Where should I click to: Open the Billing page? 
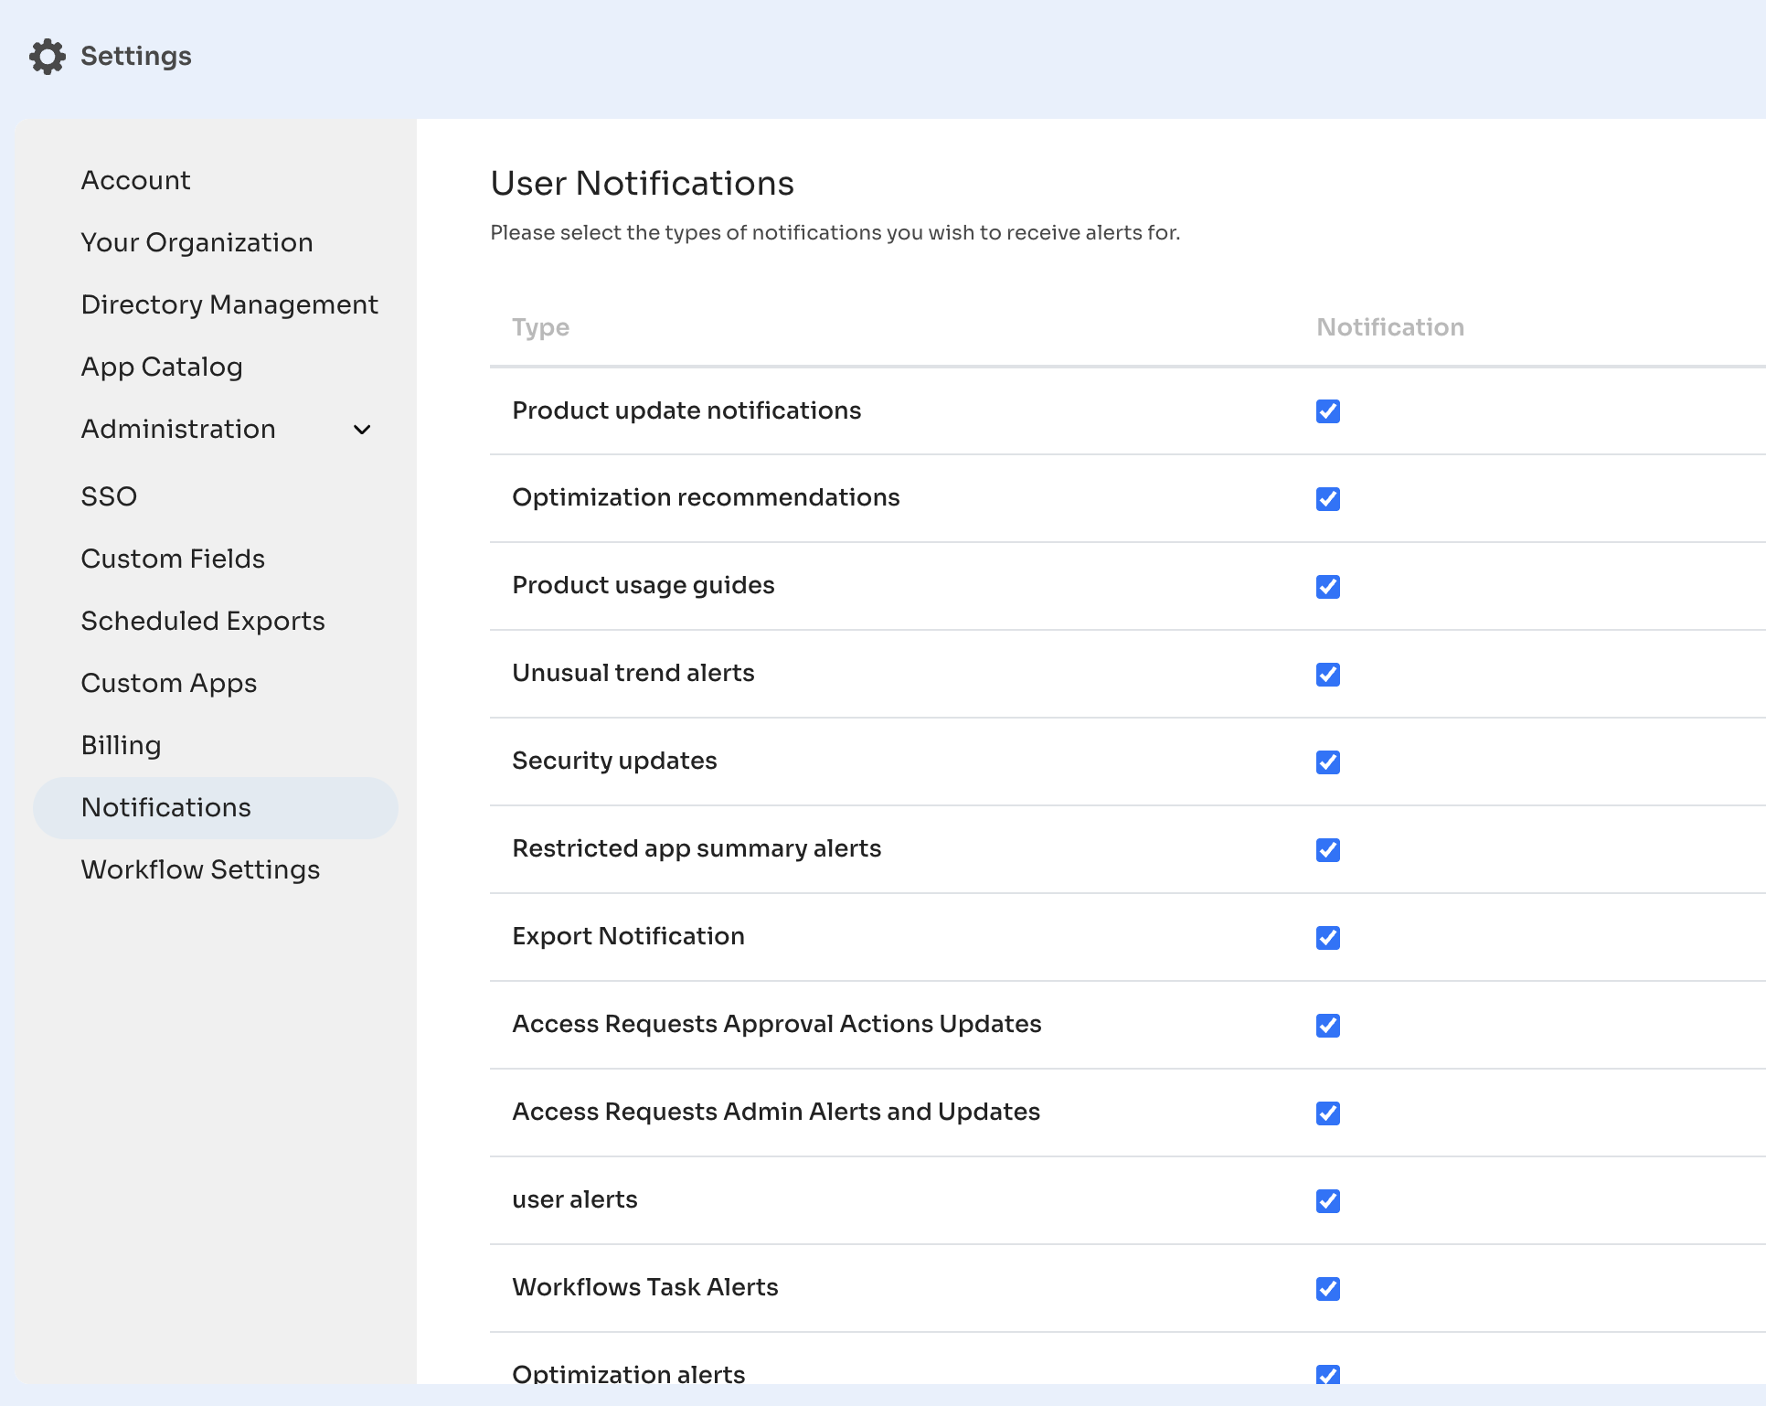121,745
